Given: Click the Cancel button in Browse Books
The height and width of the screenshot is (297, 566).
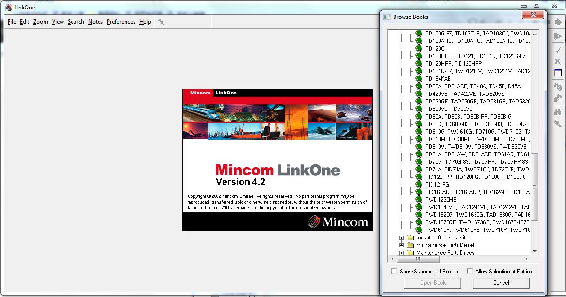Looking at the screenshot, I should pyautogui.click(x=501, y=283).
